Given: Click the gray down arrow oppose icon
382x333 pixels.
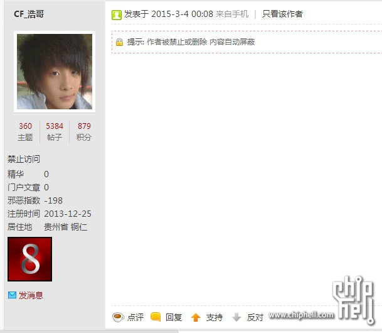Looking at the screenshot, I should pos(236,317).
